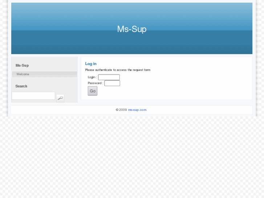This screenshot has height=198, width=264.
Task: Click the Ms-Sup sidebar heading
Action: [22, 65]
